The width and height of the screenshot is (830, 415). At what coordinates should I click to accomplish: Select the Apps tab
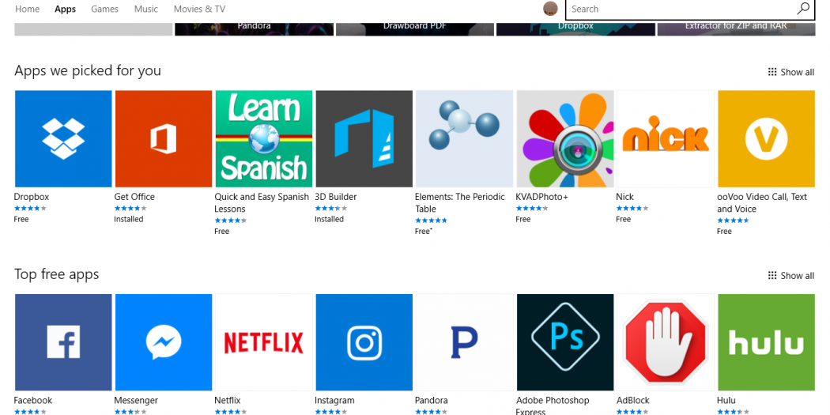pos(65,9)
